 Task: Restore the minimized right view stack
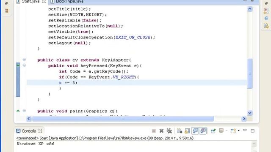pos(266,3)
